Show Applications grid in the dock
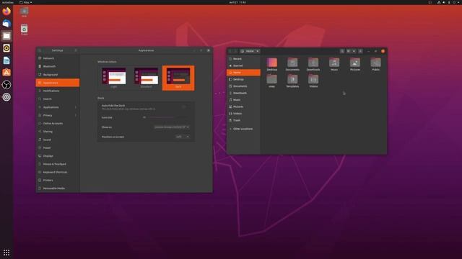The image size is (462, 259). click(x=6, y=253)
